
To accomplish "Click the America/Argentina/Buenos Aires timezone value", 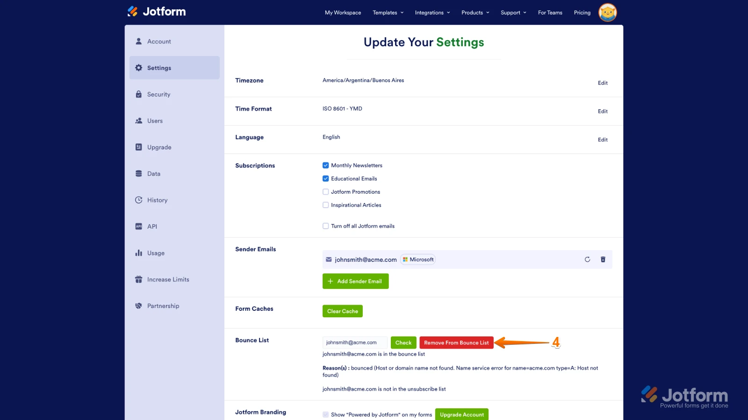I will coord(363,80).
